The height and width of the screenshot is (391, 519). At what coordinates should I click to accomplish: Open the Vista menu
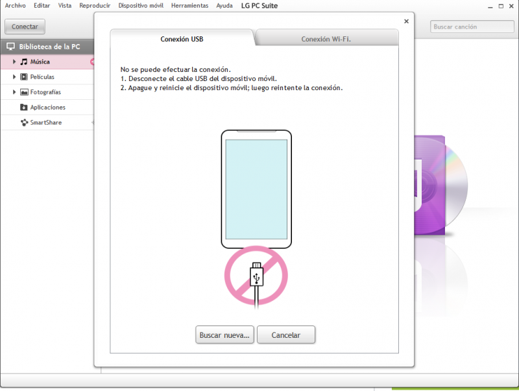click(x=65, y=6)
